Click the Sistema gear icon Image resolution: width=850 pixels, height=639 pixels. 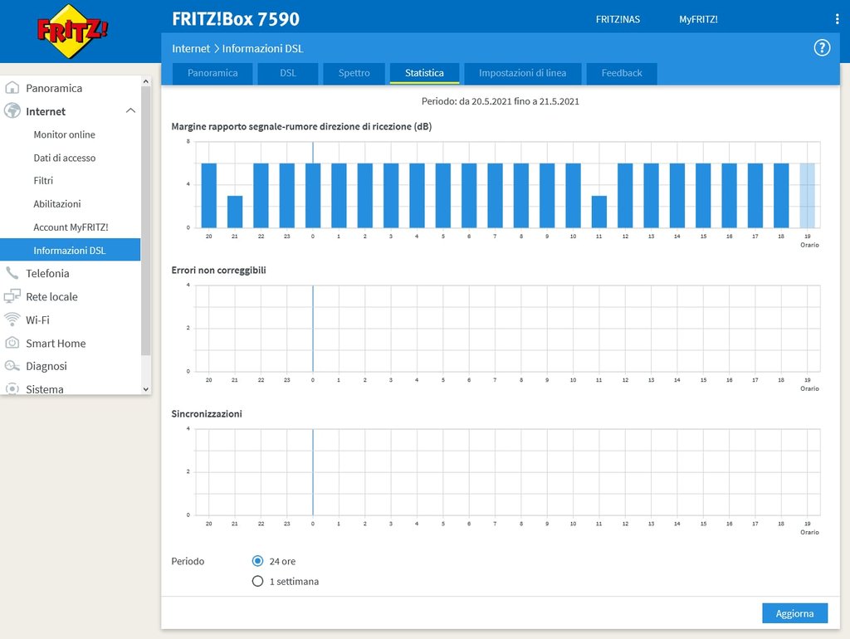(x=12, y=389)
